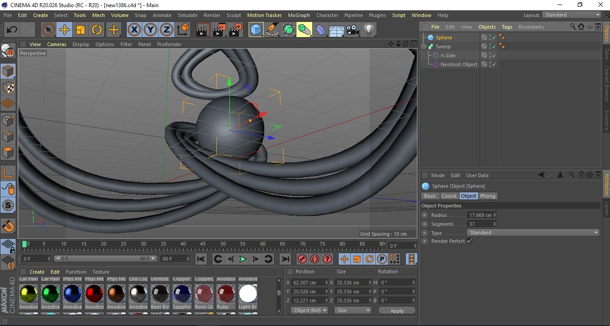
Task: Add a Camera object
Action: [x=352, y=30]
